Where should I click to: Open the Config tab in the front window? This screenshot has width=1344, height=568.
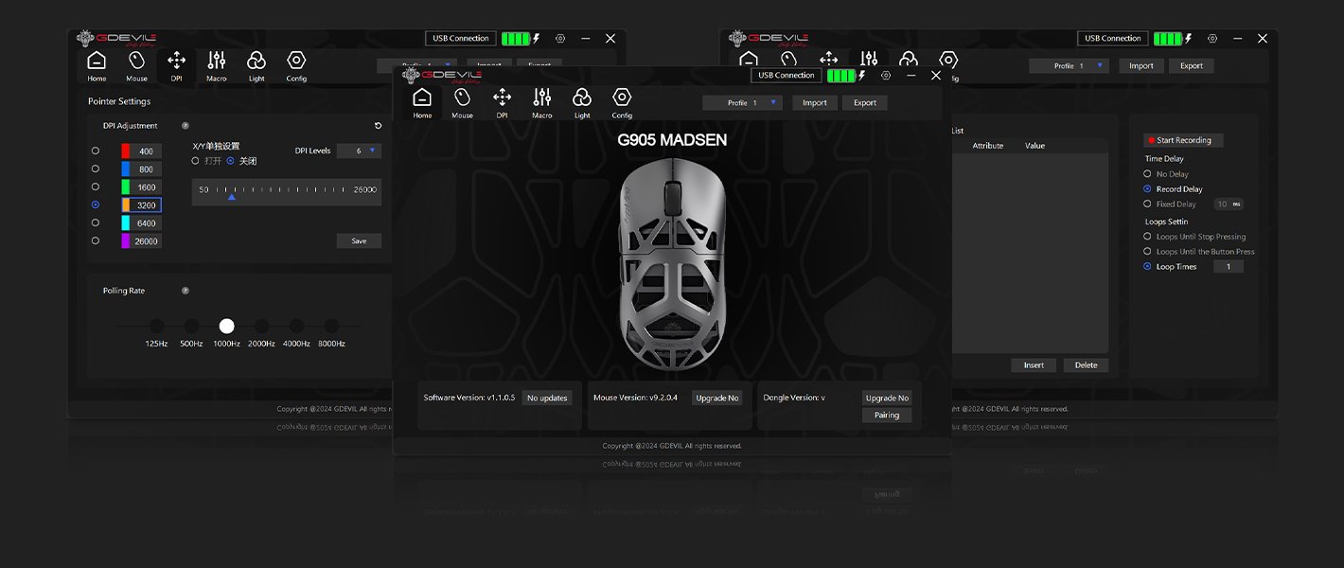click(x=622, y=102)
